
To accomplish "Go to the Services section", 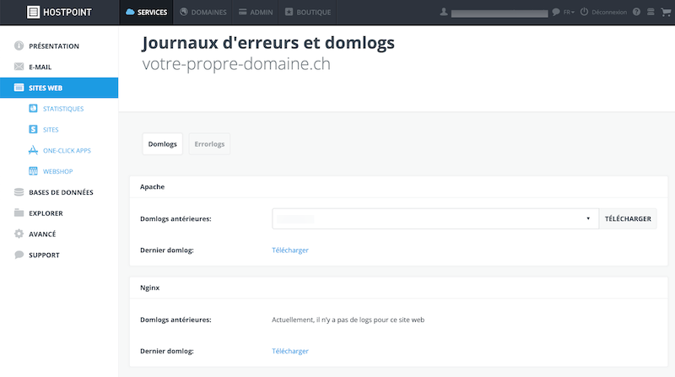I will click(x=146, y=12).
